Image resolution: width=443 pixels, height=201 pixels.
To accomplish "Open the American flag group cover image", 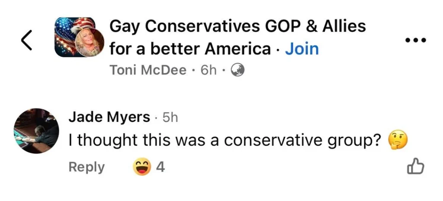I will point(69,30).
